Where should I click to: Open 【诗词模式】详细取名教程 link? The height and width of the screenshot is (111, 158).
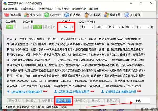(121, 91)
